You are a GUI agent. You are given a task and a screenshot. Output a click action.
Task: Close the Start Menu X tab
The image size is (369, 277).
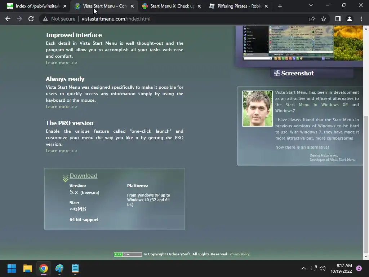pos(199,6)
